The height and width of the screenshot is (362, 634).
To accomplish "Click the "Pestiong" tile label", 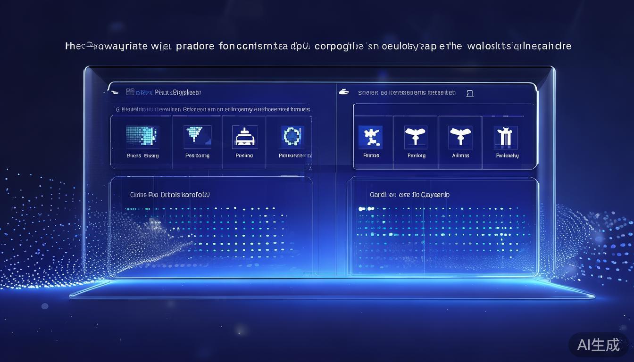I will coord(197,156).
